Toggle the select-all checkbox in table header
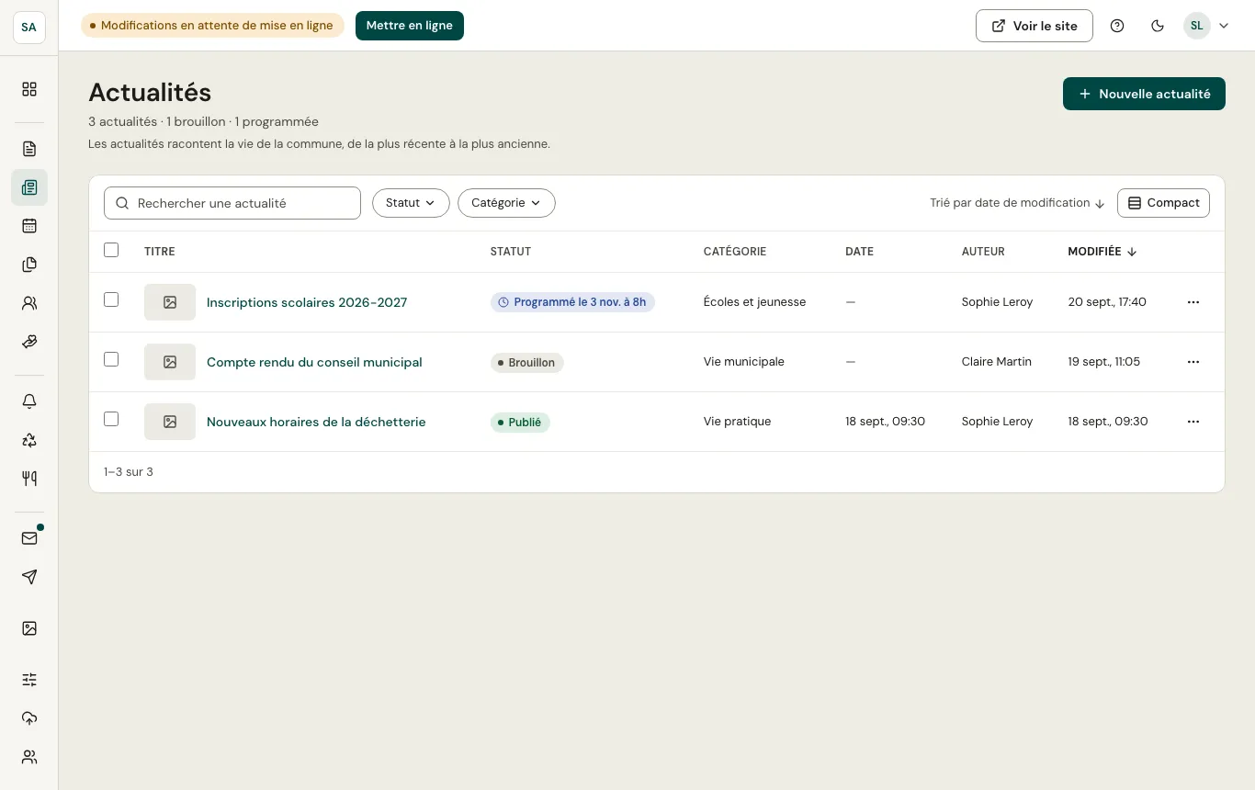1255x790 pixels. (x=111, y=250)
